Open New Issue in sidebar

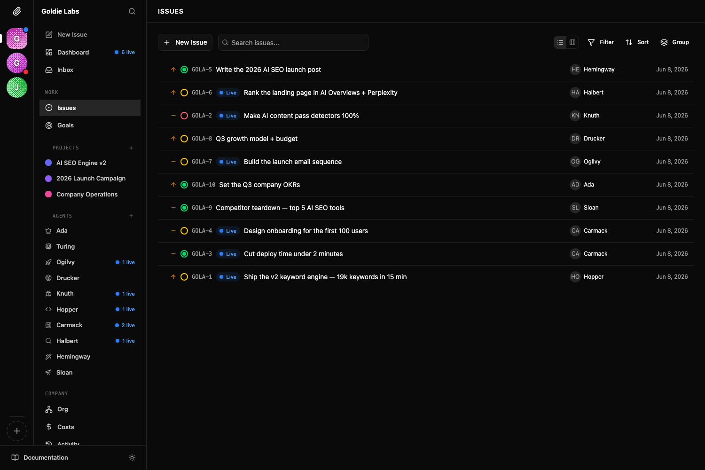90,35
